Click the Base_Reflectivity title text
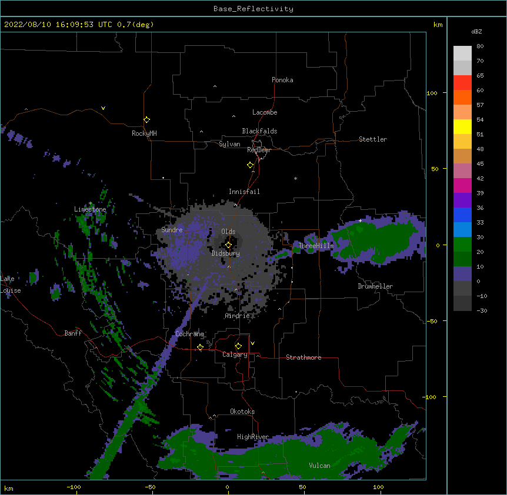Viewport: 507px width, 495px height. click(x=253, y=9)
